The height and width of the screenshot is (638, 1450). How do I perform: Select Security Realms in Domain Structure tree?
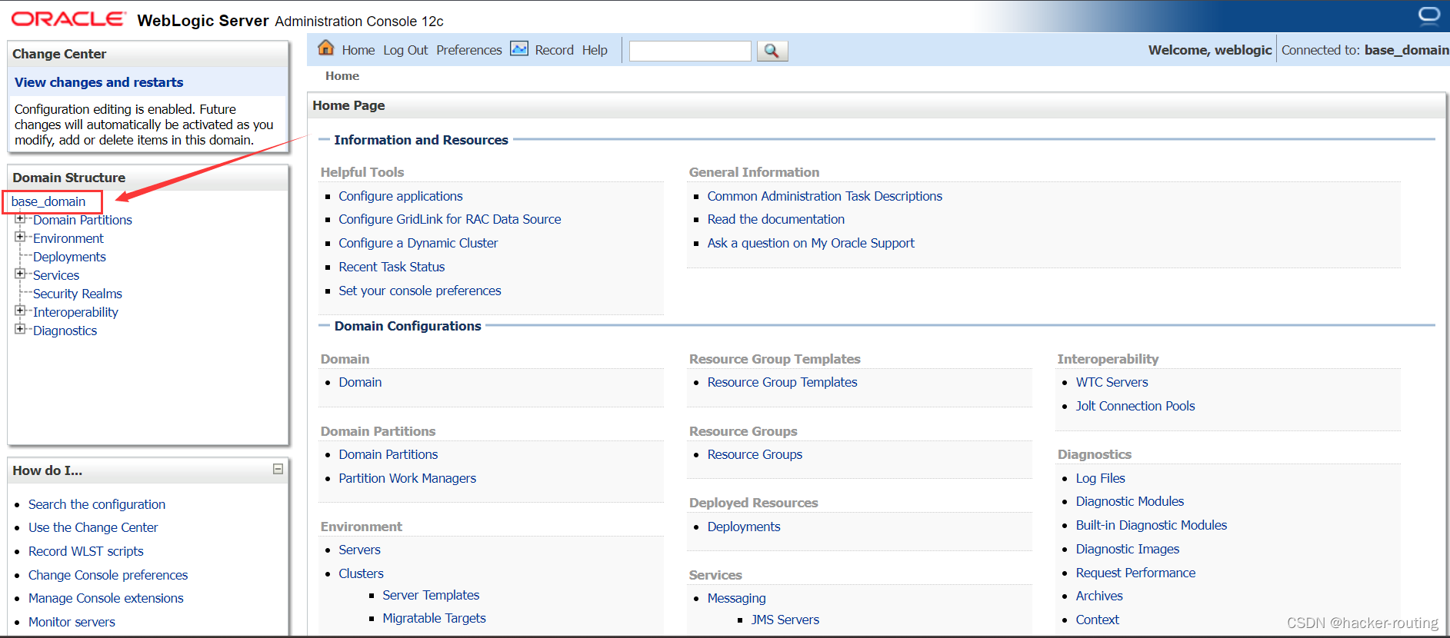(78, 294)
